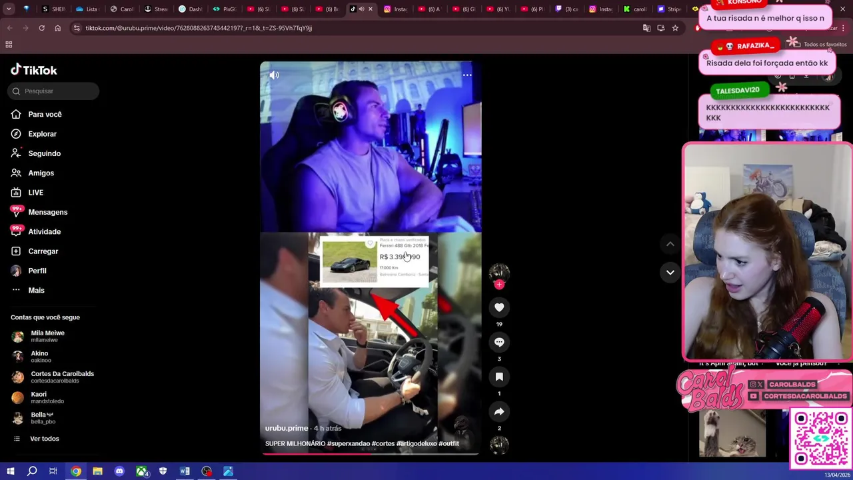Mute the TikTok tab audio icon
Screen dimensions: 853x480
361,9
